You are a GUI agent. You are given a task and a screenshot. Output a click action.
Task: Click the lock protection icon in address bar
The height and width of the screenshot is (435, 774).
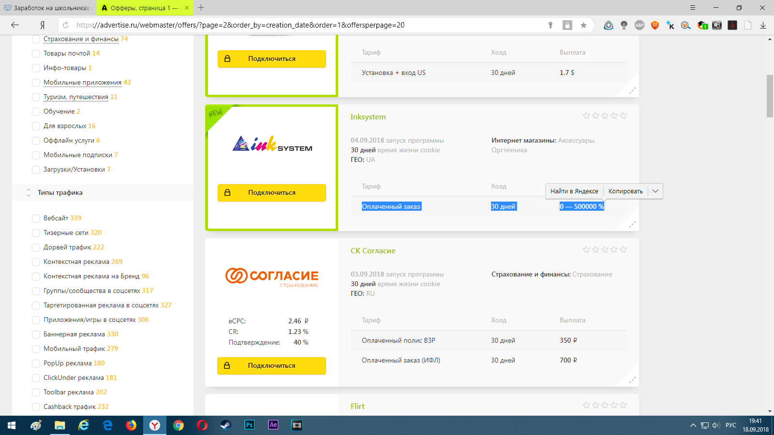tap(567, 25)
